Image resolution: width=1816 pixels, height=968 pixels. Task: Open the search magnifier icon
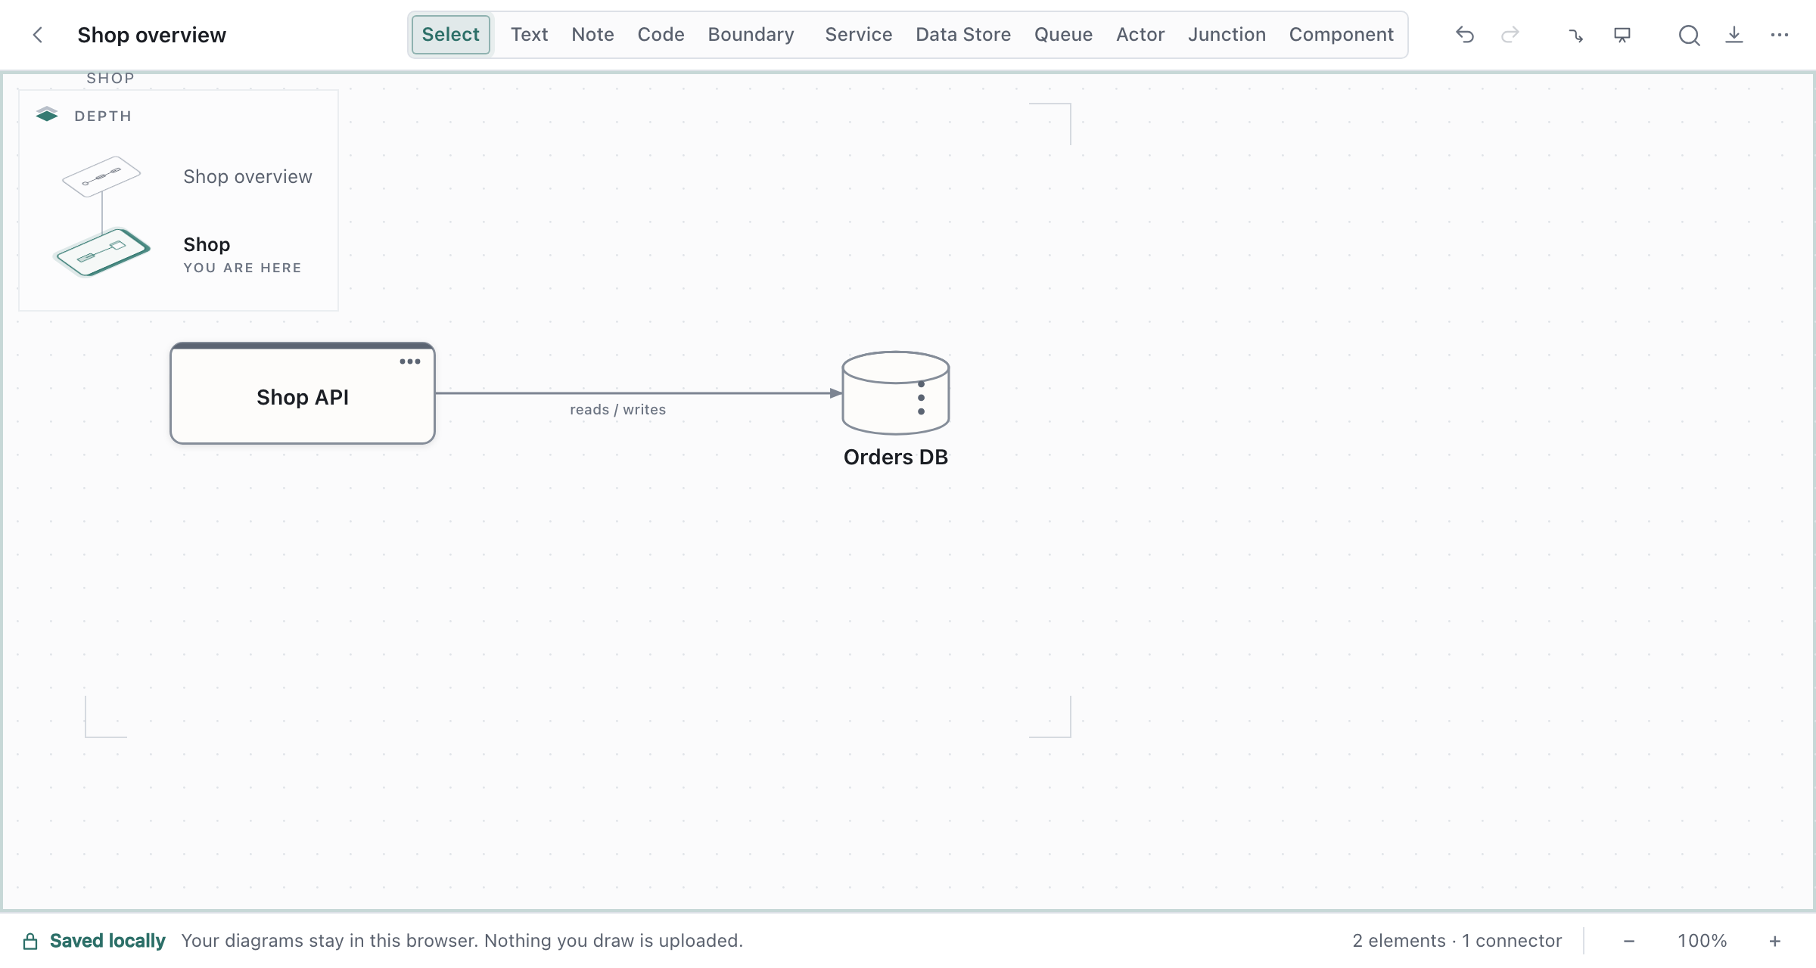(x=1689, y=35)
